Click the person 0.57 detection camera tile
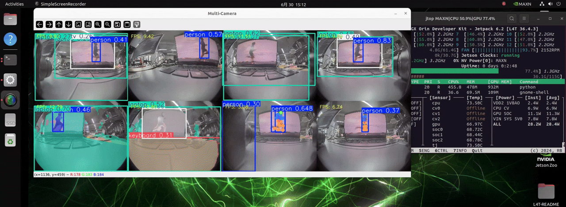The width and height of the screenshot is (566, 207). [175, 66]
